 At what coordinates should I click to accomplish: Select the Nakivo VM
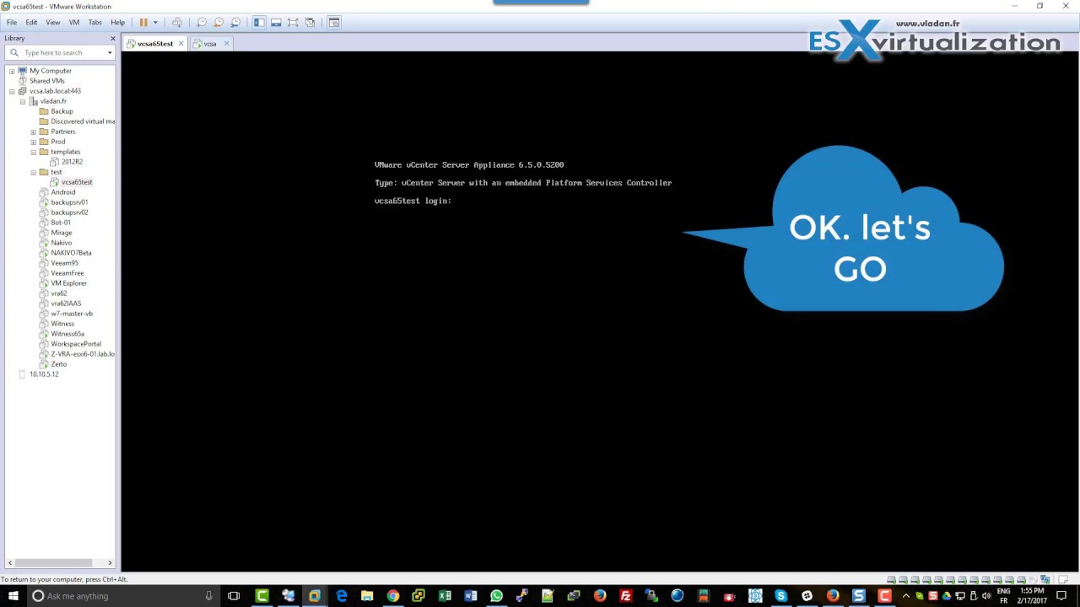(61, 243)
